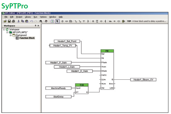Select the Workspace root tree item
171x114 pixels.
(x=14, y=29)
